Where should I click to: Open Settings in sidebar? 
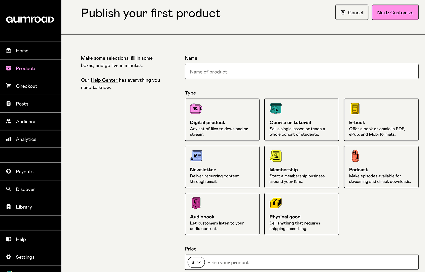pos(30,257)
